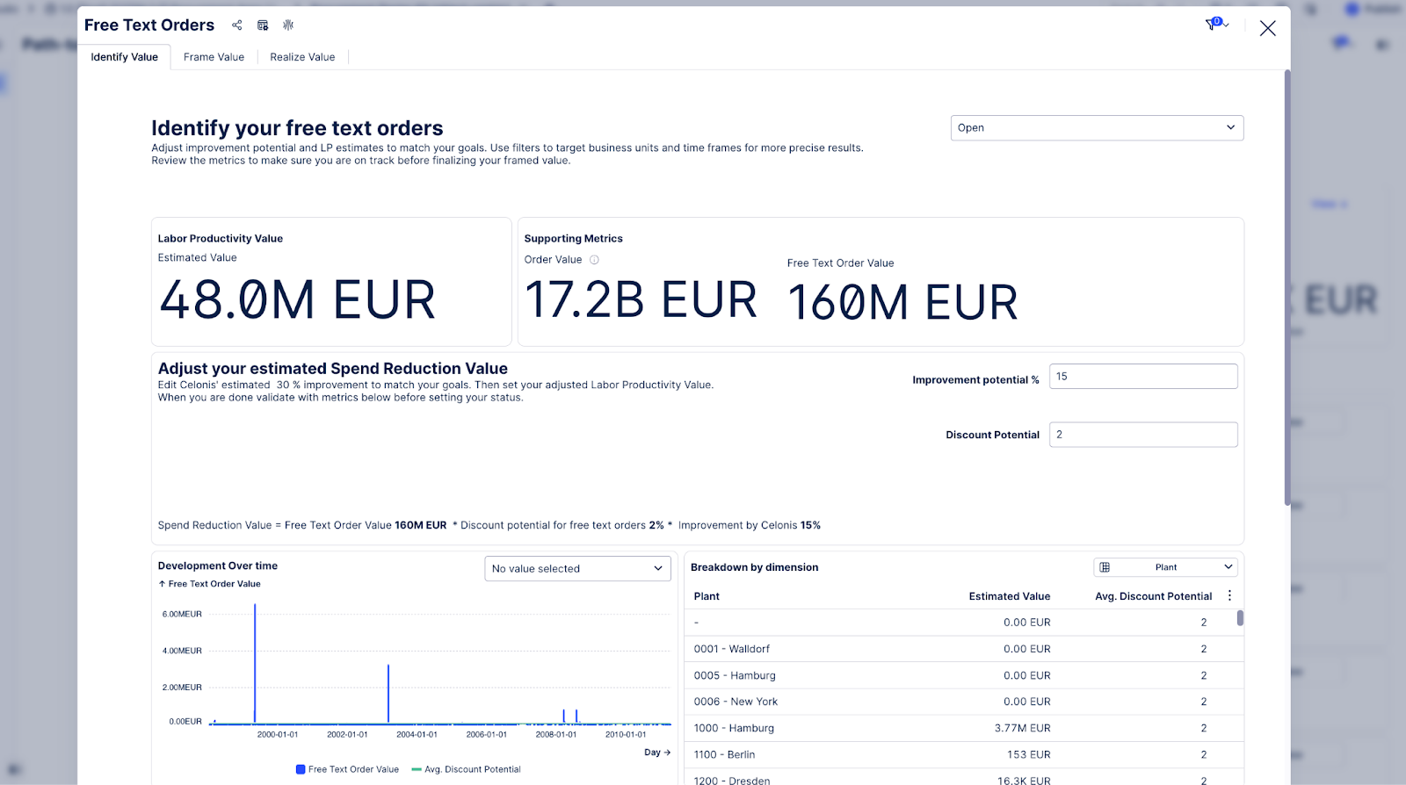1406x785 pixels.
Task: Click the share icon beside Free Text Orders
Action: click(x=236, y=25)
